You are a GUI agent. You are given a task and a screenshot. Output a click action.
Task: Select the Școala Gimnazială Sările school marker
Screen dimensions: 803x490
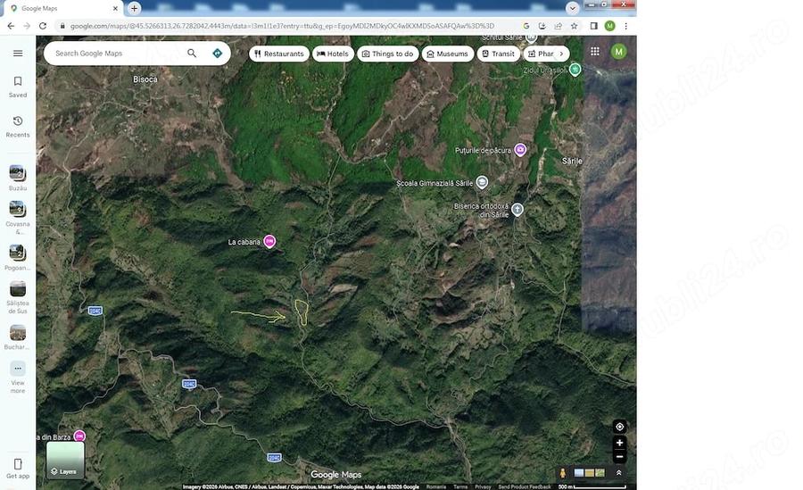click(482, 182)
